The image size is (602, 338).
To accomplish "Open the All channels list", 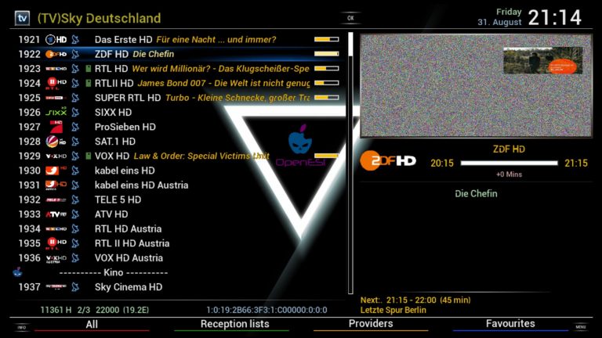I will [x=92, y=325].
